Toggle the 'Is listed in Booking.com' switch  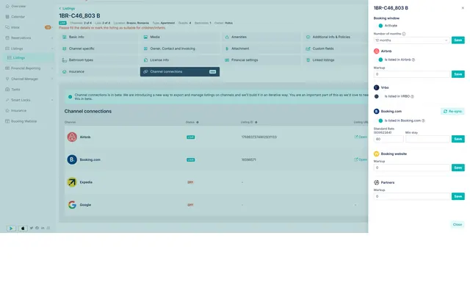click(378, 121)
